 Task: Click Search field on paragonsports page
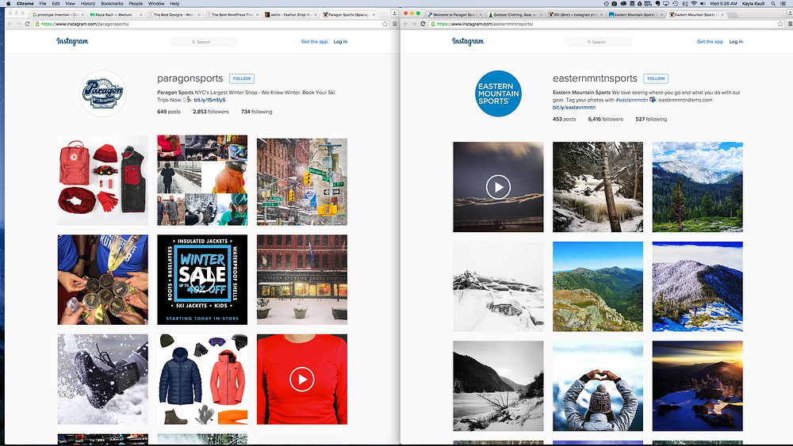pyautogui.click(x=202, y=42)
